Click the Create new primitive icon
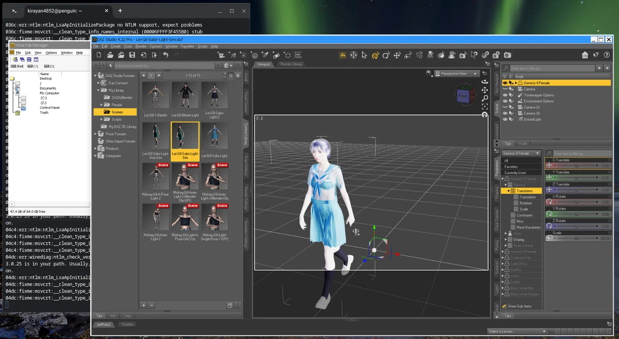Viewport: 619px width, 339px height. click(276, 55)
